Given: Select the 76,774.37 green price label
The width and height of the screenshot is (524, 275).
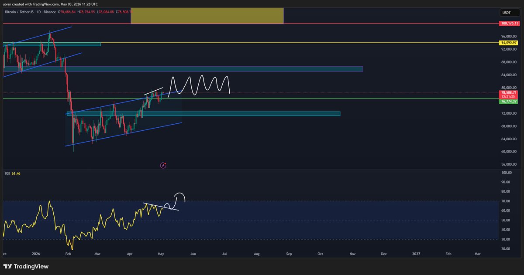Looking at the screenshot, I should click(x=508, y=101).
